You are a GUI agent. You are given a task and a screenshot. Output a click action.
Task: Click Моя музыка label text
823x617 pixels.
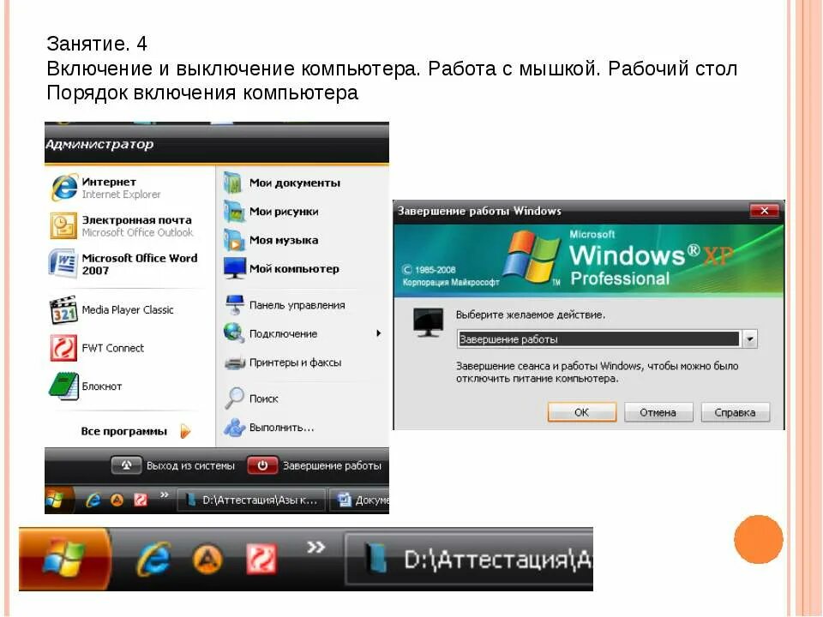pos(284,240)
